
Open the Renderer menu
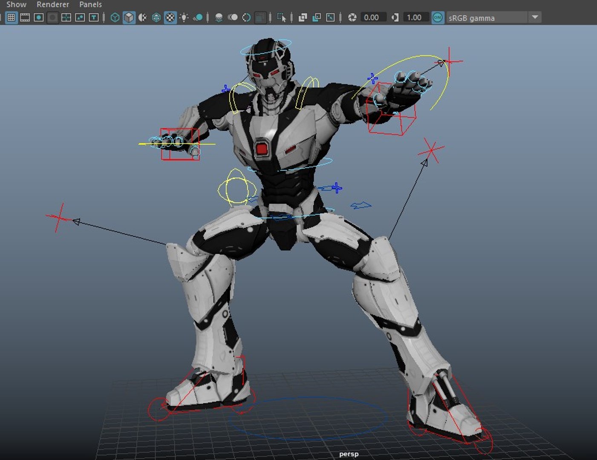pos(53,4)
